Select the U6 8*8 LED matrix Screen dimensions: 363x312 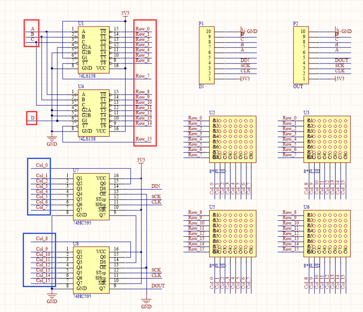point(327,233)
